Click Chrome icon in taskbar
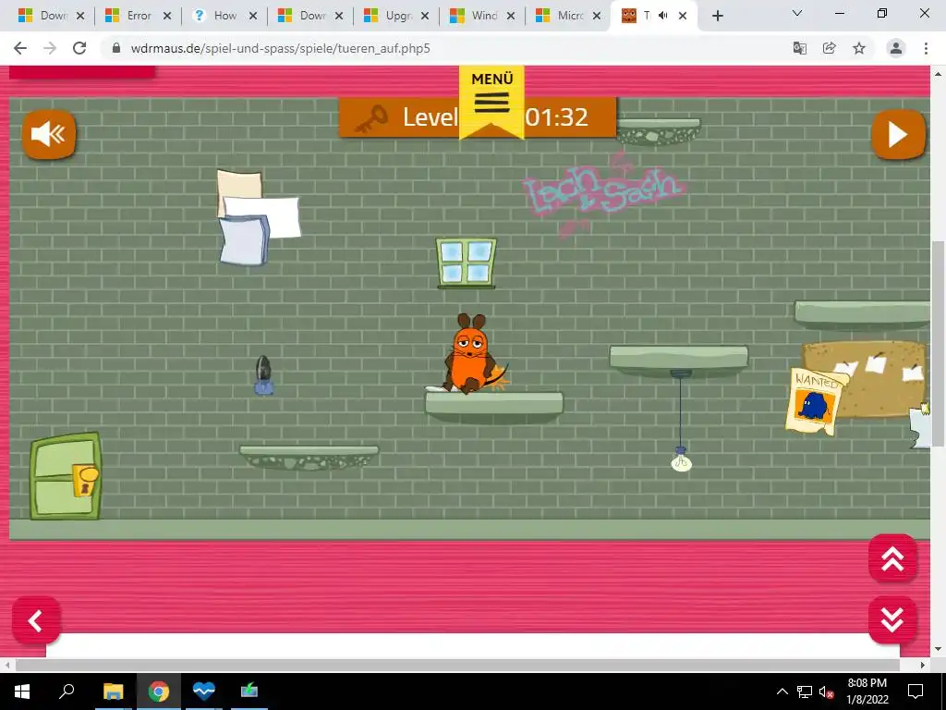 tap(159, 692)
